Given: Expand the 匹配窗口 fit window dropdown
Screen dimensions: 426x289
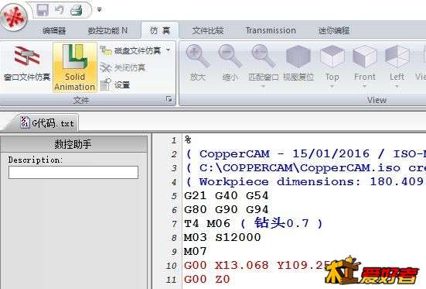Looking at the screenshot, I should (x=263, y=87).
